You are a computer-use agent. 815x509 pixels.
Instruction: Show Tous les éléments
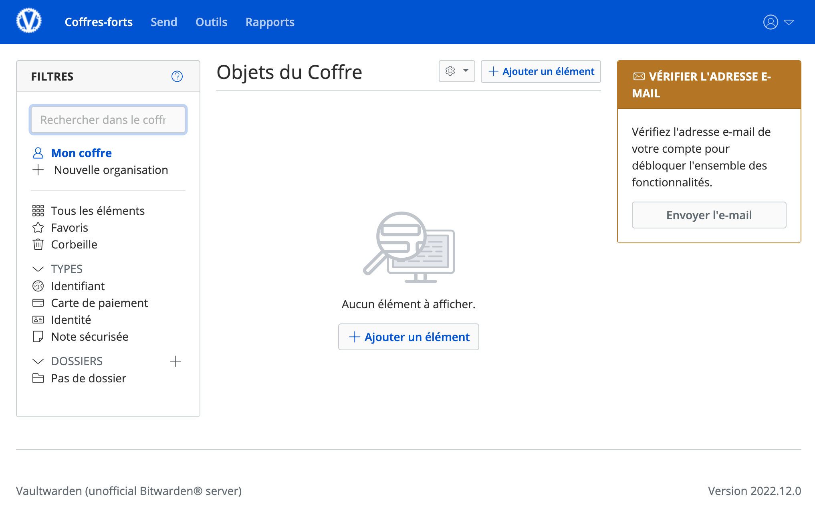(x=98, y=211)
